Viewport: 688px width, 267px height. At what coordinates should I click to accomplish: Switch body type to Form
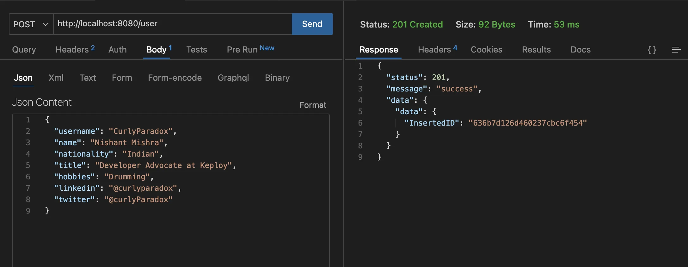pyautogui.click(x=122, y=78)
